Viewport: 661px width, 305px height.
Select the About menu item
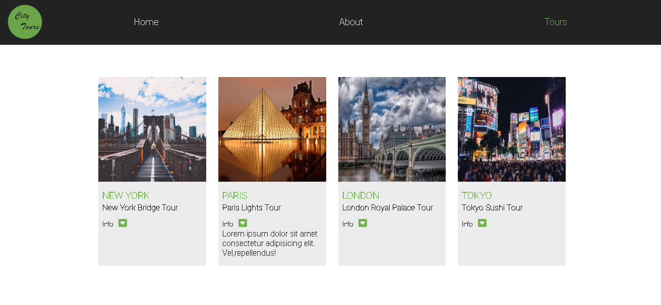tap(351, 22)
